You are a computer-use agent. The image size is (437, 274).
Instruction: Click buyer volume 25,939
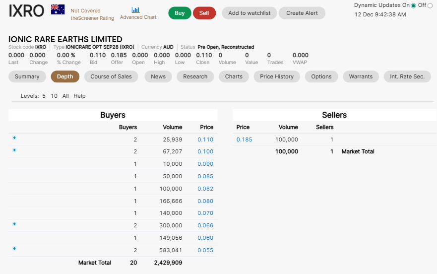click(x=173, y=139)
